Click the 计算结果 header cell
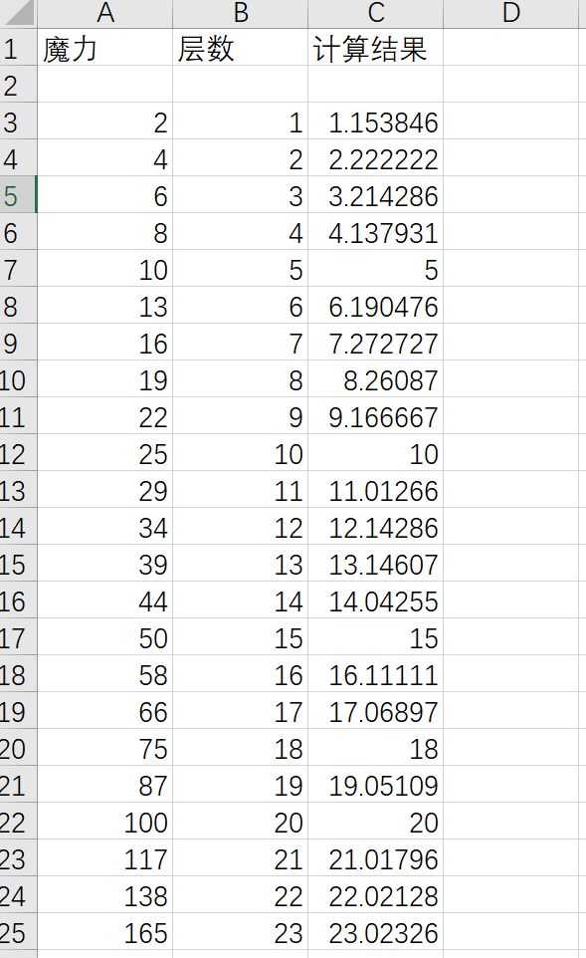 (376, 48)
